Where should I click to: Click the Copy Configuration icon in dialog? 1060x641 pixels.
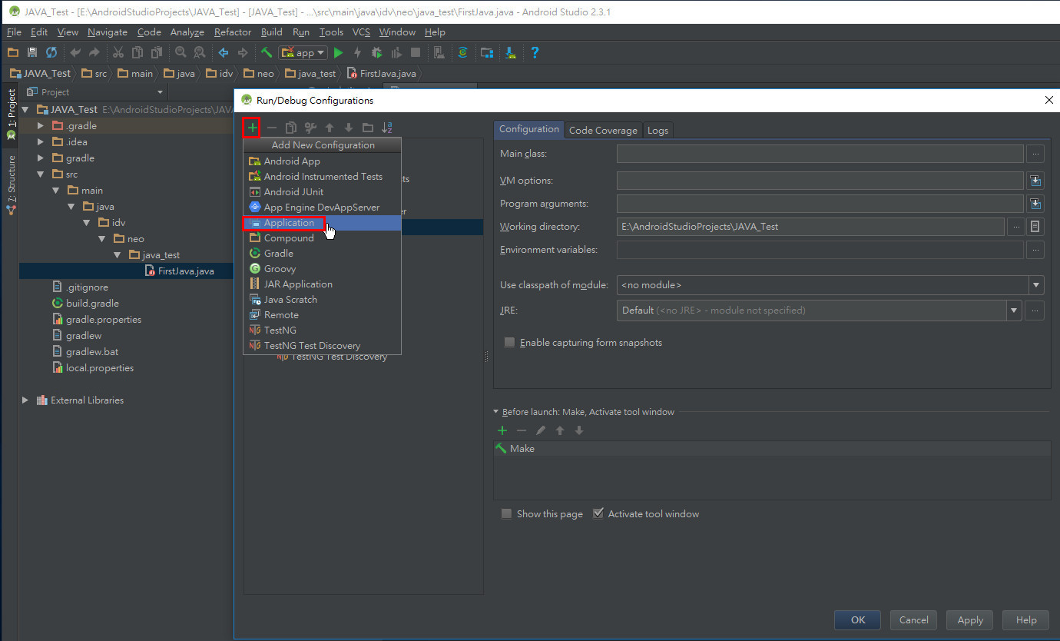pyautogui.click(x=291, y=128)
